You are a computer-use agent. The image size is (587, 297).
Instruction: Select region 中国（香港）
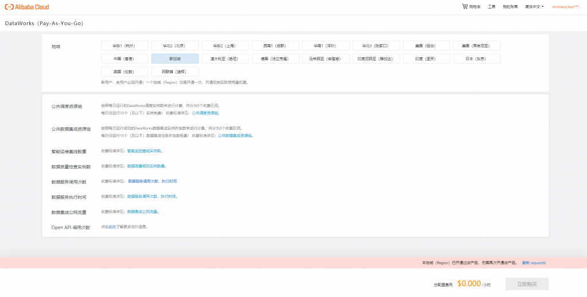coord(124,58)
